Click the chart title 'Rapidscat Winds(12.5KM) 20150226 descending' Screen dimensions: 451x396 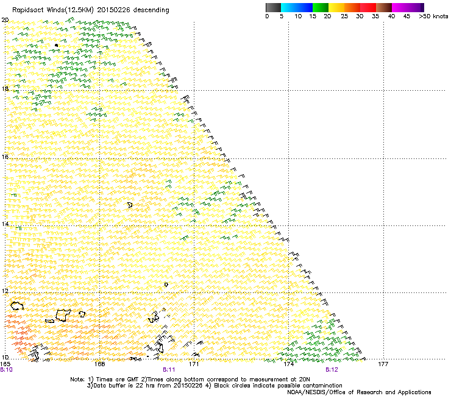click(91, 10)
